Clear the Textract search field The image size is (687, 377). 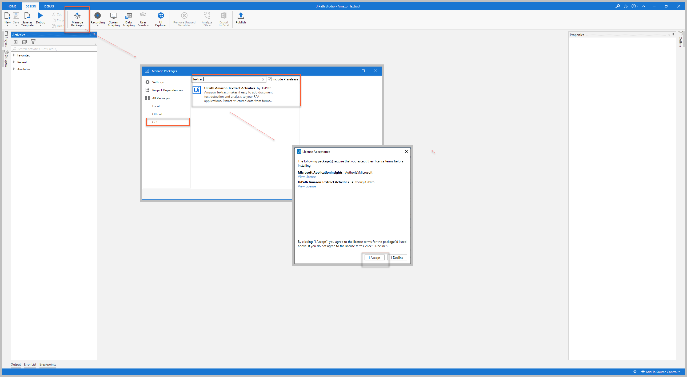point(263,79)
